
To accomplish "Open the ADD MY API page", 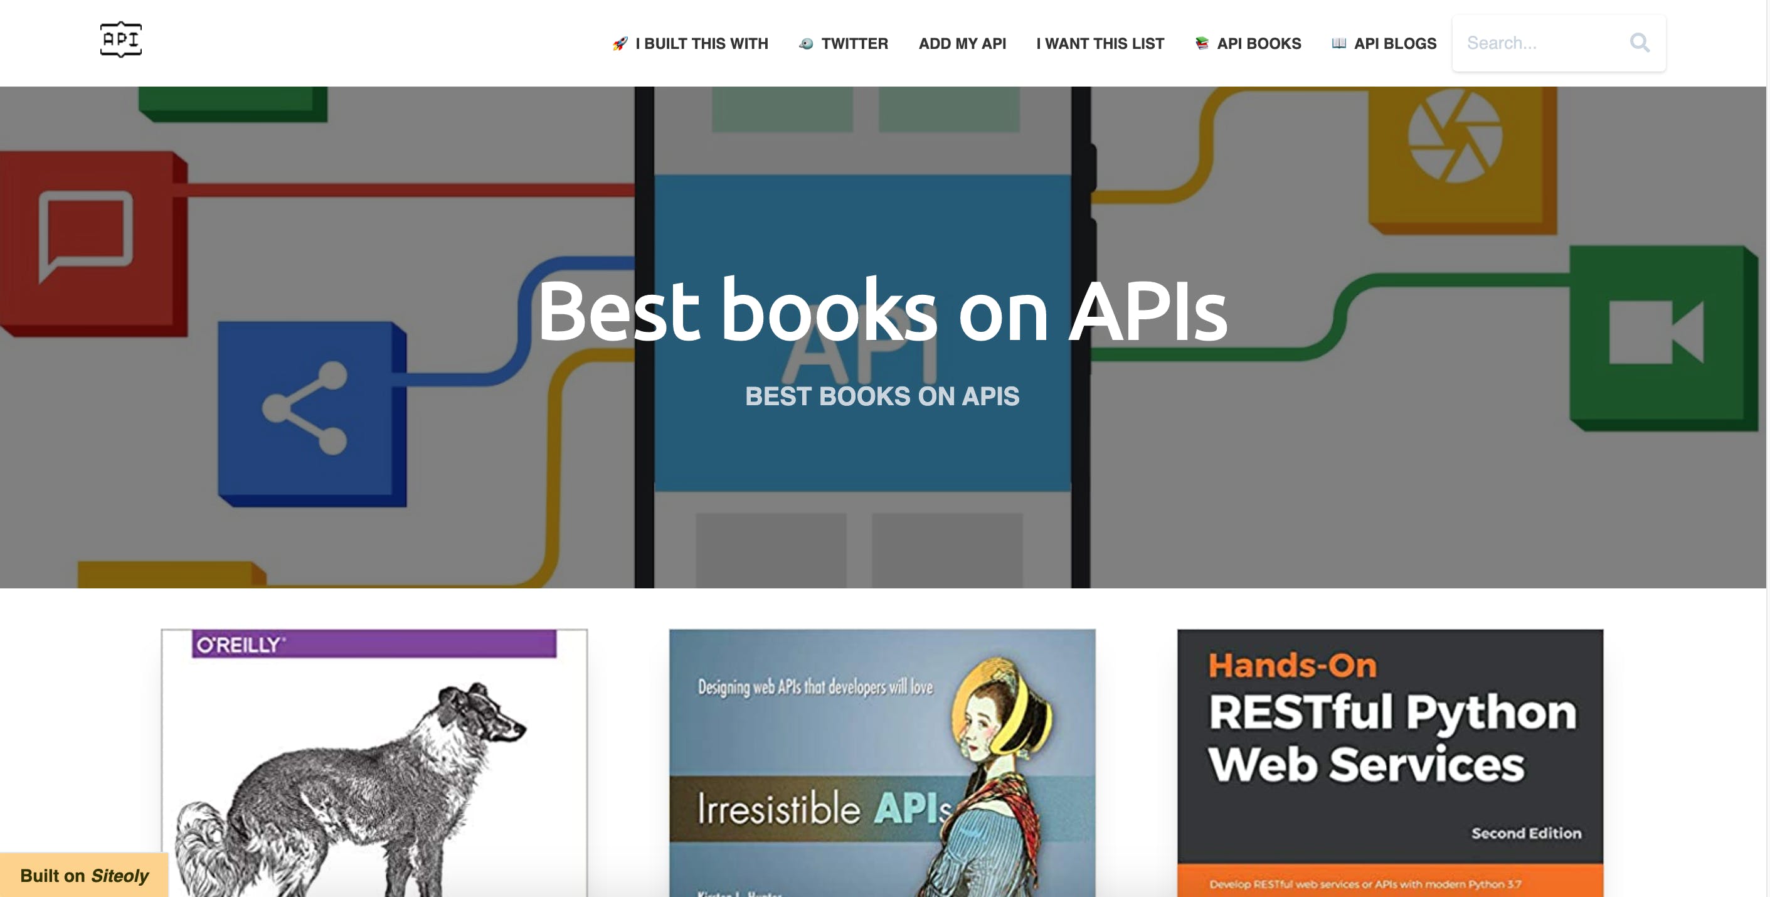I will (x=962, y=44).
